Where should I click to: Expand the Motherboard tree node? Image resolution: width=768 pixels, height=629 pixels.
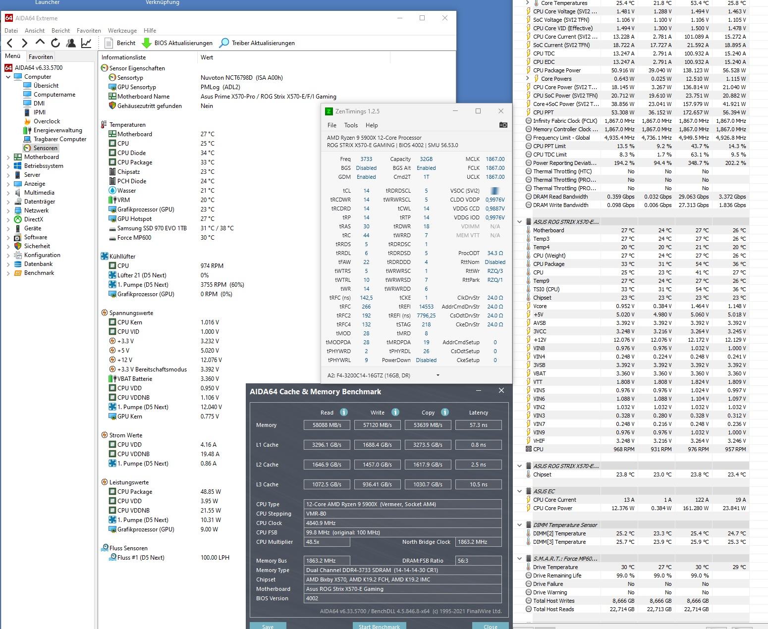[x=8, y=157]
